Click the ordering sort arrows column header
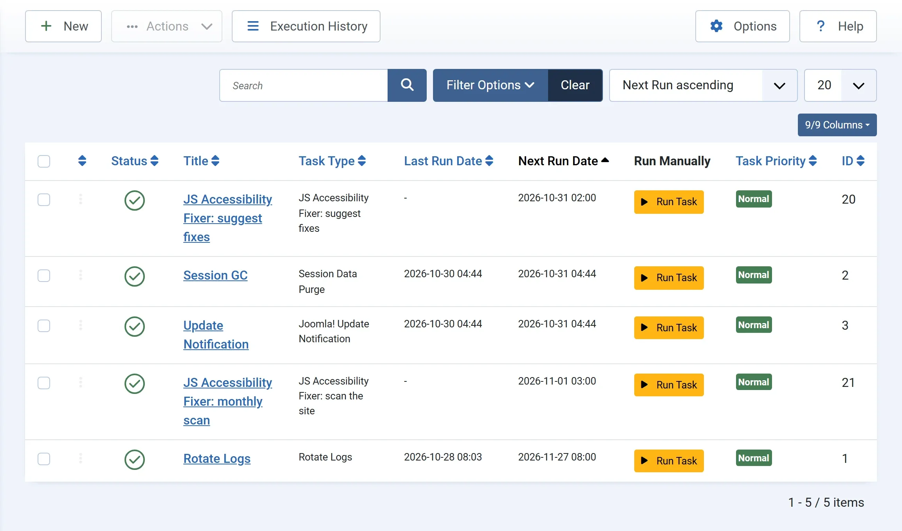 (x=82, y=161)
